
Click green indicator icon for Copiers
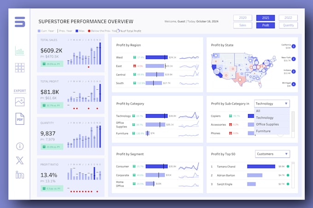(x=231, y=116)
